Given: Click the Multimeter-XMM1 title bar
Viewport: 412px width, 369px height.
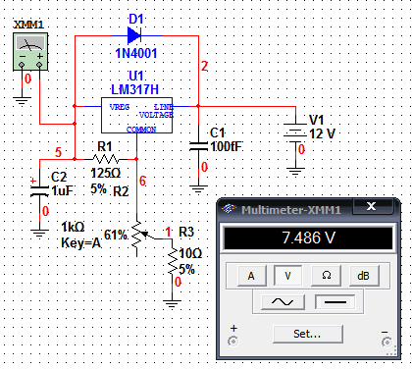Looking at the screenshot, I should pyautogui.click(x=284, y=209).
